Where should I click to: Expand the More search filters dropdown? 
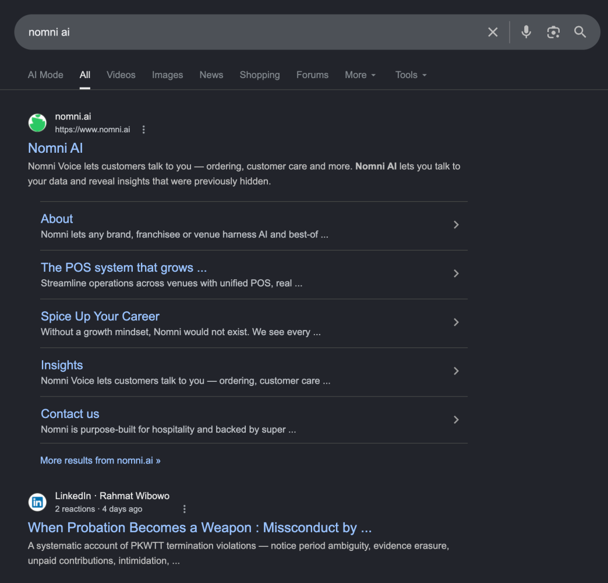(360, 75)
